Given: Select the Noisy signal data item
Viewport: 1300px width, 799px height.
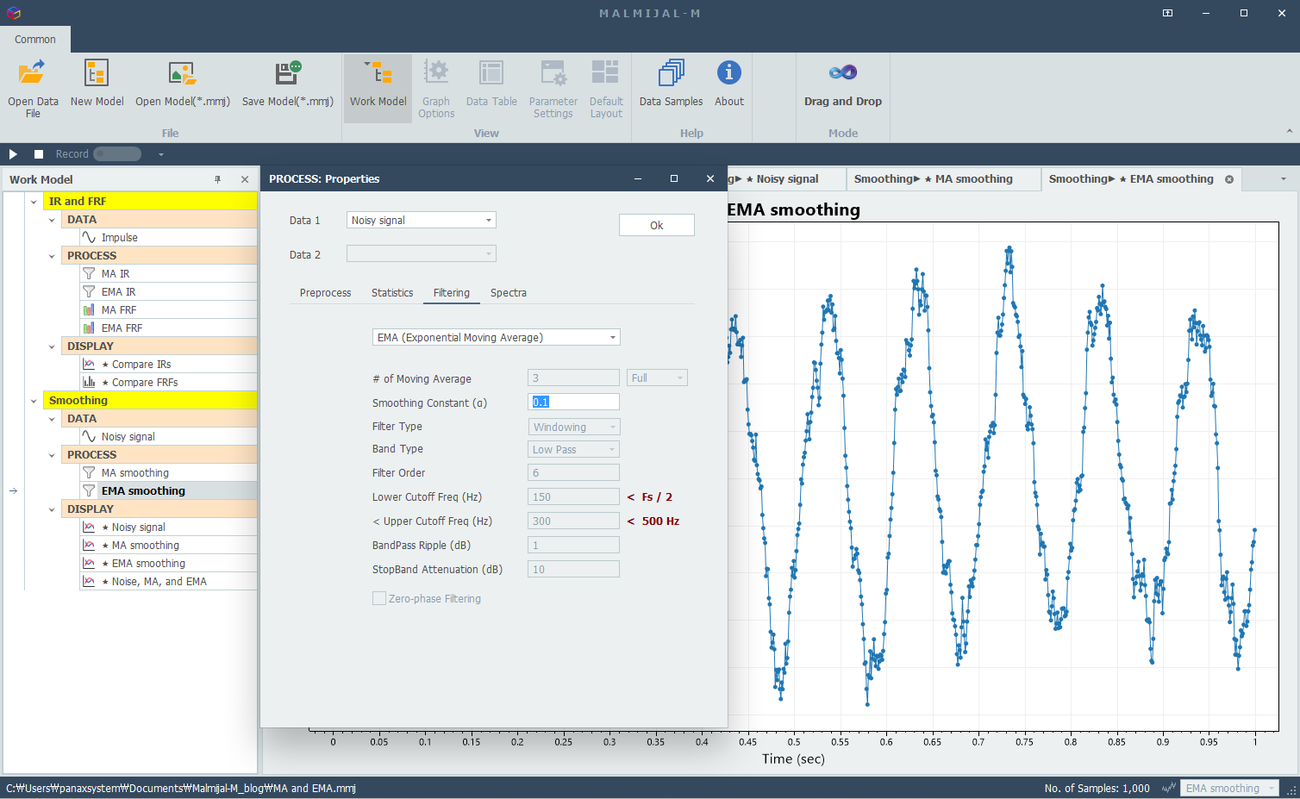Looking at the screenshot, I should point(168,436).
